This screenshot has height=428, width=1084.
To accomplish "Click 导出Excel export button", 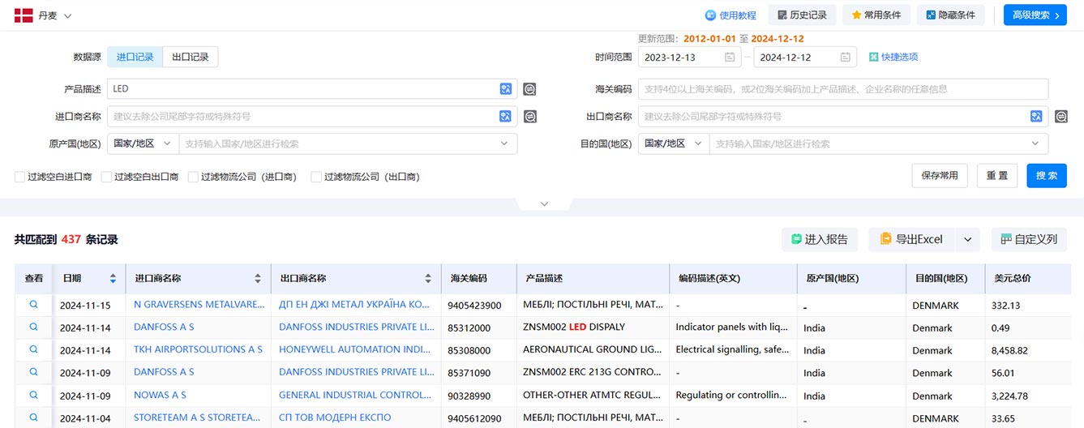I will coord(911,239).
